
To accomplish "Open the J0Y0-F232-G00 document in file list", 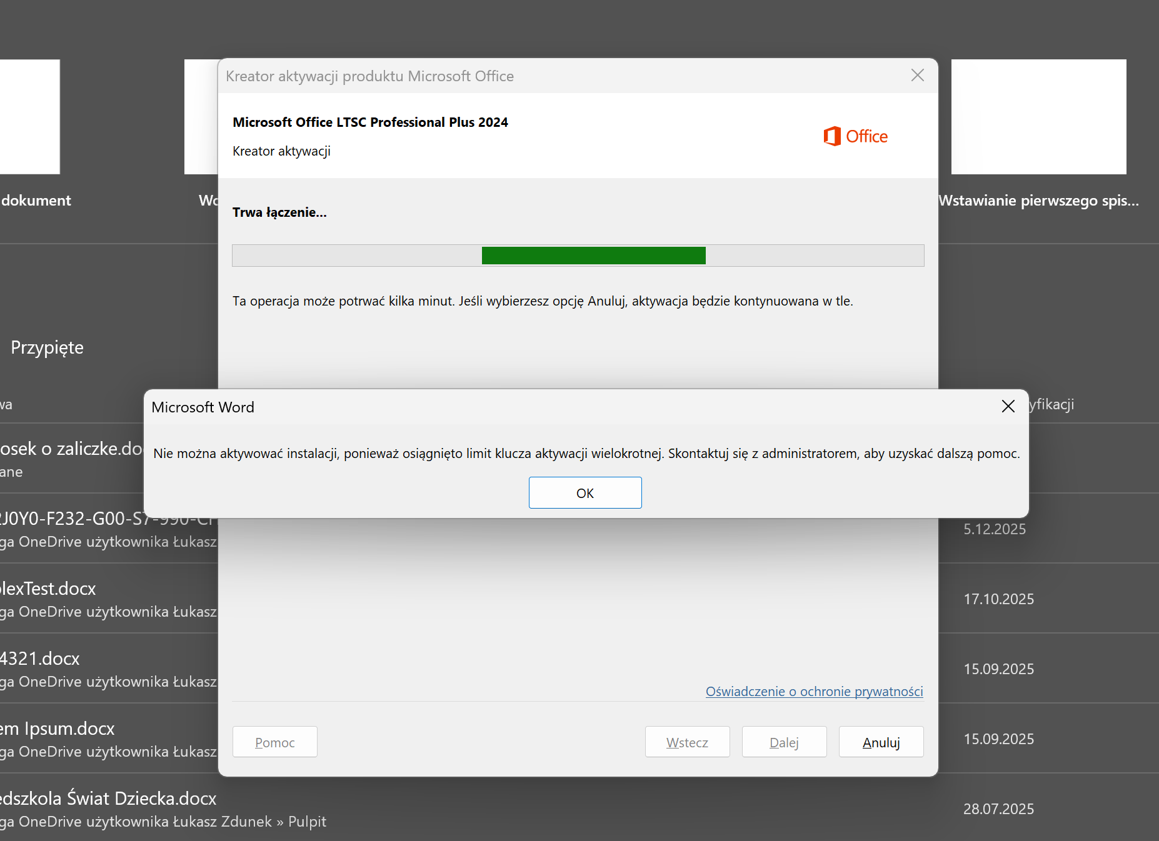I will pos(108,518).
